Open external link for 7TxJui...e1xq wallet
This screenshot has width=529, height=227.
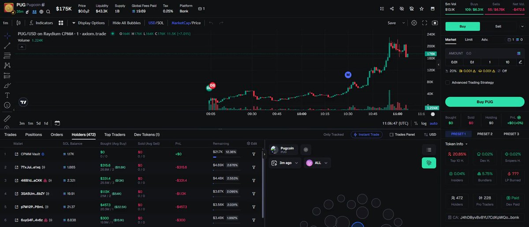[17, 167]
